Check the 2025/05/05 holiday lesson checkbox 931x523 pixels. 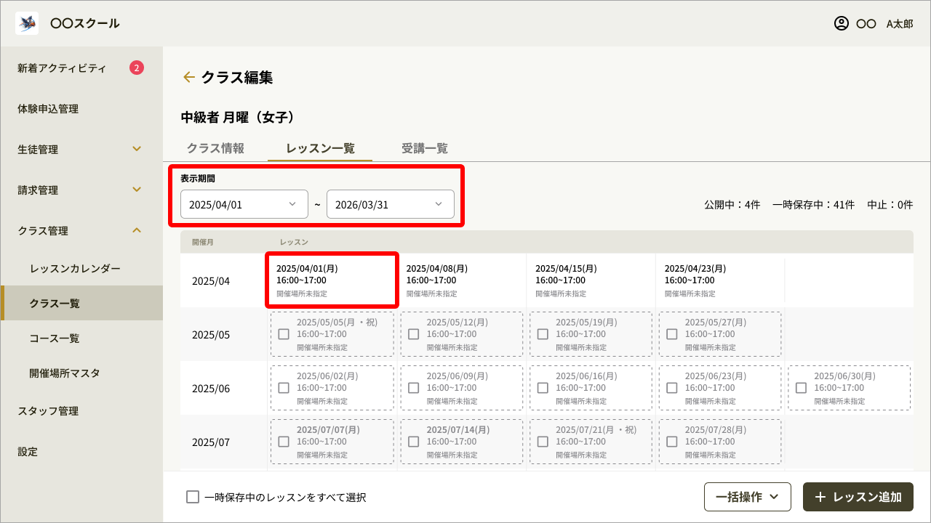[284, 334]
